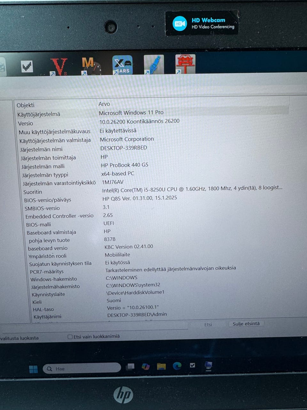The image size is (307, 410).
Task: Click the 'DESKTOP-339RBED' system name value
Action: tap(124, 148)
